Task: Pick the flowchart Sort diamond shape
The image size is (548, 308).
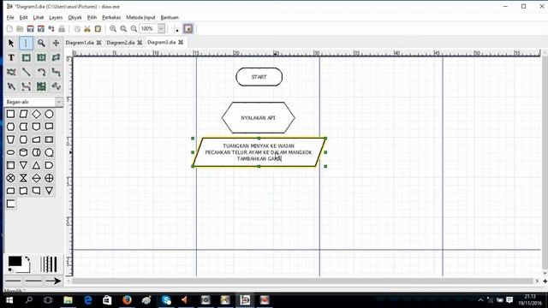Action: coord(36,178)
